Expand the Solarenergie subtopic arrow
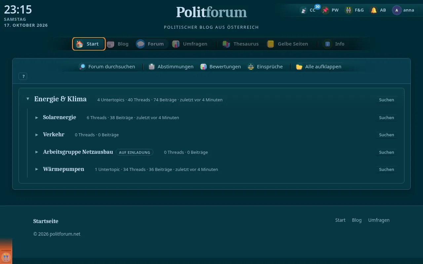Screen dimensions: 423x264 [37, 117]
